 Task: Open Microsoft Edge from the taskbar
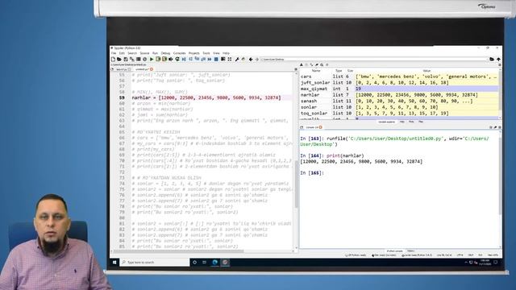(215, 262)
